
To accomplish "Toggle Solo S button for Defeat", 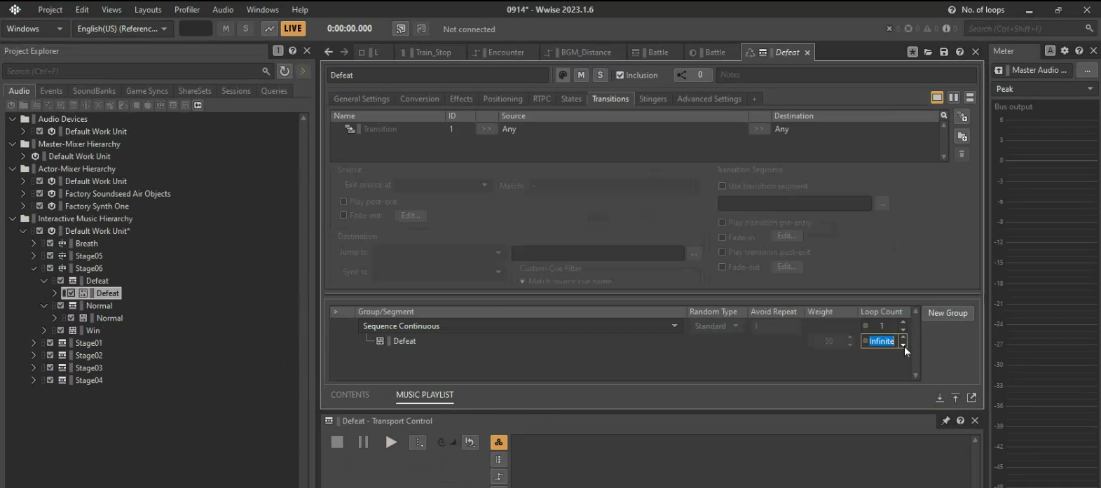I will coord(600,75).
